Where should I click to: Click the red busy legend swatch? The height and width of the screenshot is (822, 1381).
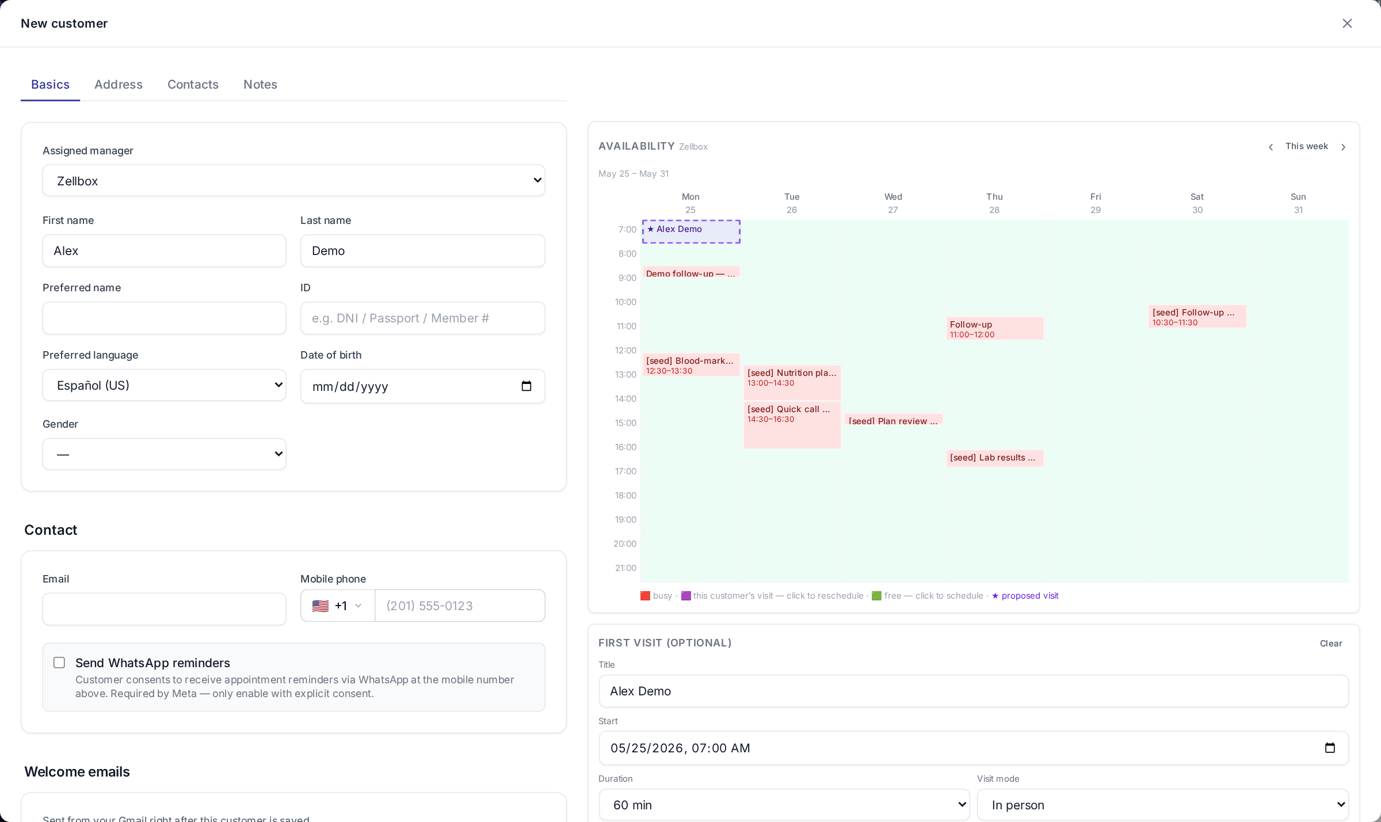tap(645, 596)
